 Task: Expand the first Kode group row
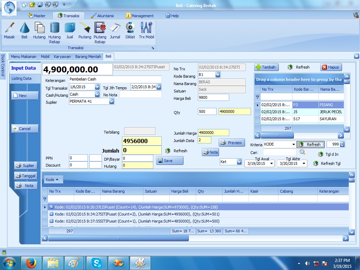tap(51, 207)
